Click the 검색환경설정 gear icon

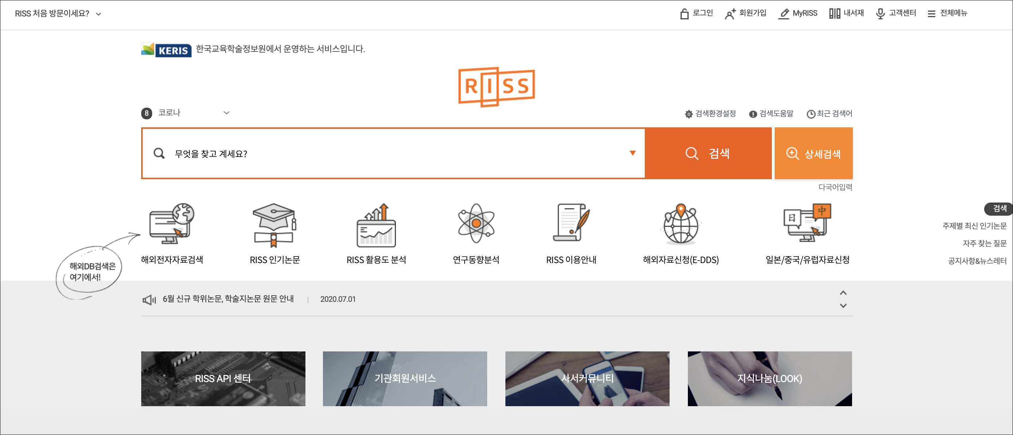(689, 114)
